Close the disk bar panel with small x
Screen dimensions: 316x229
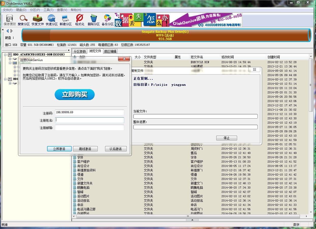[x=3, y=30]
